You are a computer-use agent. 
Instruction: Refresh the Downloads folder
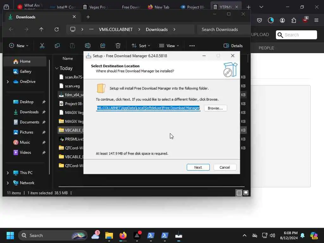[x=57, y=29]
